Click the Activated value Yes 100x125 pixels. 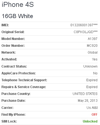[95, 59]
